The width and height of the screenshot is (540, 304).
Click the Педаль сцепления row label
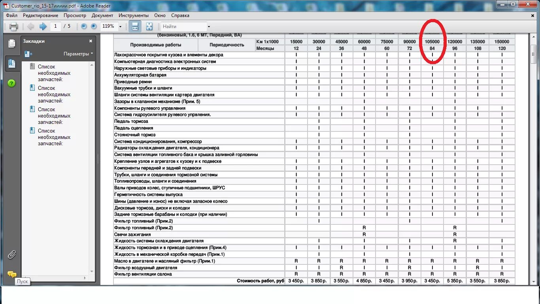[134, 128]
